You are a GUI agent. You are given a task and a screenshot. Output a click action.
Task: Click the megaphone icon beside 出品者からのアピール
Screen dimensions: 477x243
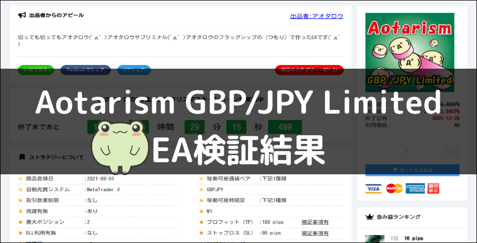(22, 15)
